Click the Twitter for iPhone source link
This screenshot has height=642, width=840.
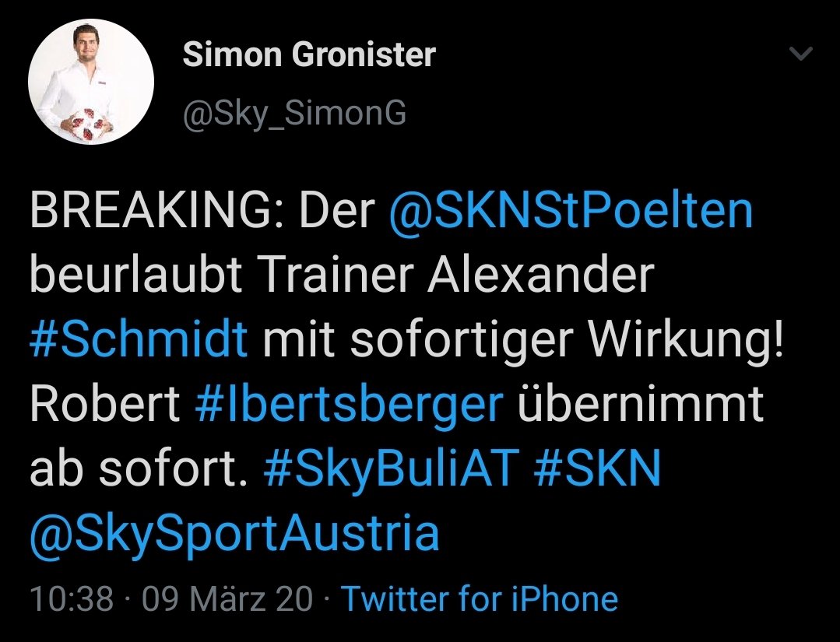[x=480, y=598]
